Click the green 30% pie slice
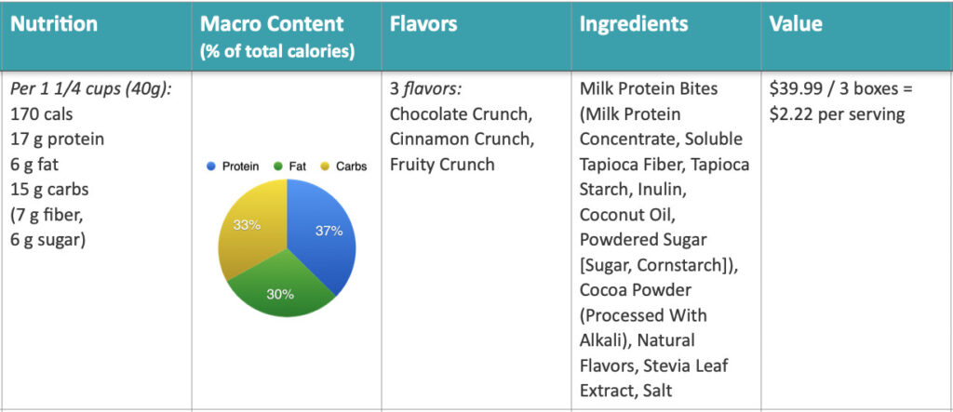 (279, 288)
